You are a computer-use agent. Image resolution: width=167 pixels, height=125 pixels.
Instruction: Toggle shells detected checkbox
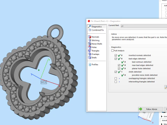116,72
